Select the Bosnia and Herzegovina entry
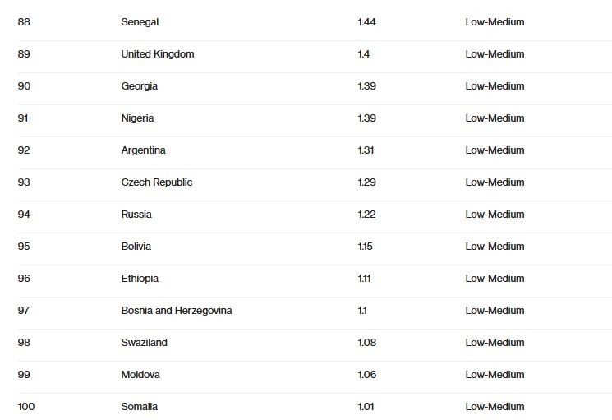Image resolution: width=612 pixels, height=420 pixels. click(177, 311)
